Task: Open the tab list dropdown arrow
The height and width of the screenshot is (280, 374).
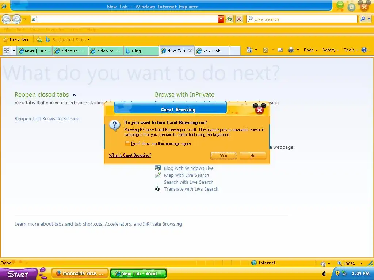Action: (x=14, y=51)
